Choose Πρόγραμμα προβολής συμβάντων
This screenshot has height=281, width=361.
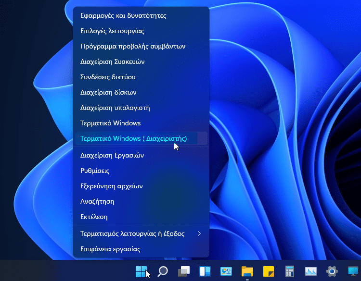click(141, 47)
